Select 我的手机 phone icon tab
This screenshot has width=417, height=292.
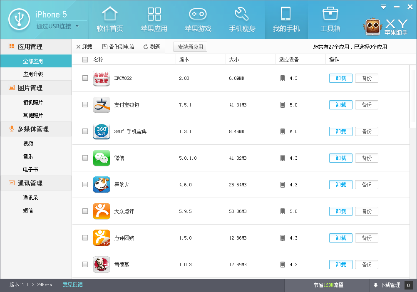tap(286, 14)
